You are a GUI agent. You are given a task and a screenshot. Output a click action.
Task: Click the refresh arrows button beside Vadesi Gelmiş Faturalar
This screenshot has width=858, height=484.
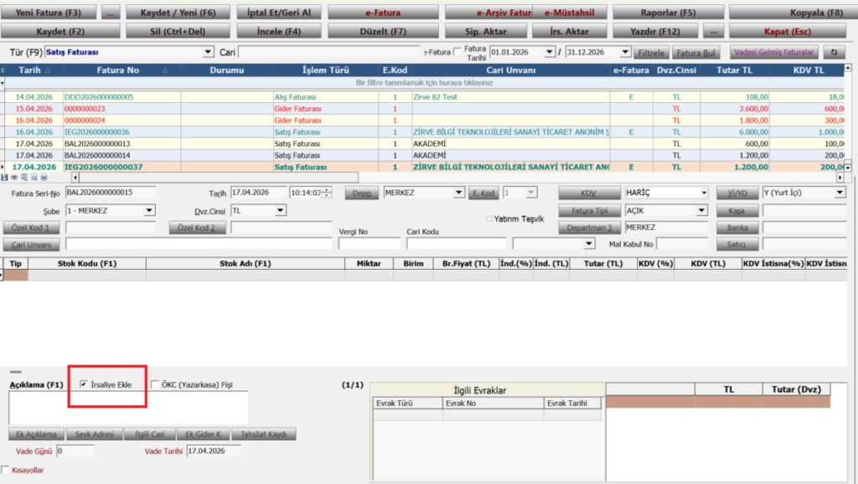(834, 53)
